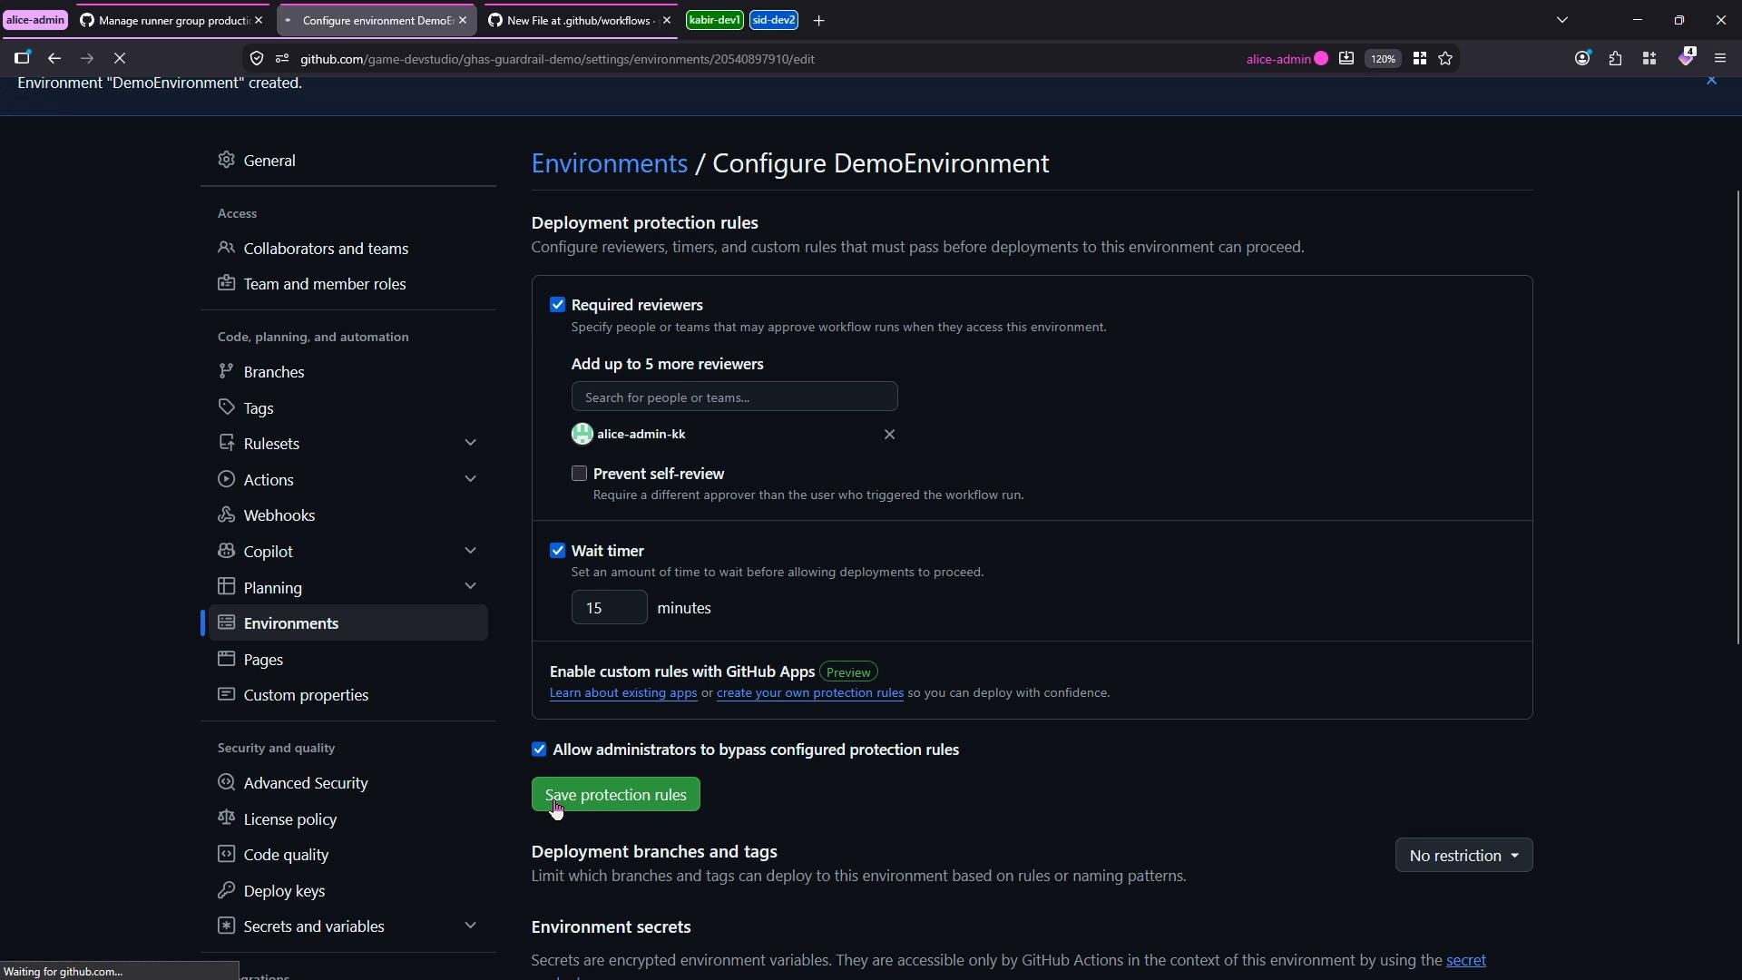Click the 120% zoom level indicator
This screenshot has height=980, width=1742.
click(x=1384, y=59)
